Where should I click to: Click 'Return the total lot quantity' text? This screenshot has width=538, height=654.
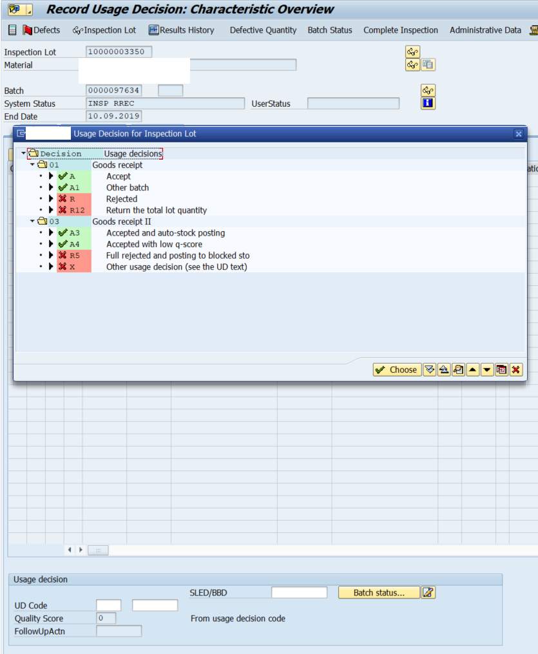coord(157,210)
